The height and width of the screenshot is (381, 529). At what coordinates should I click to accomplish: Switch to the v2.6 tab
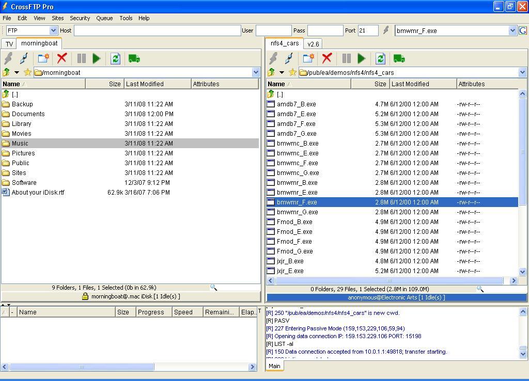tap(313, 44)
